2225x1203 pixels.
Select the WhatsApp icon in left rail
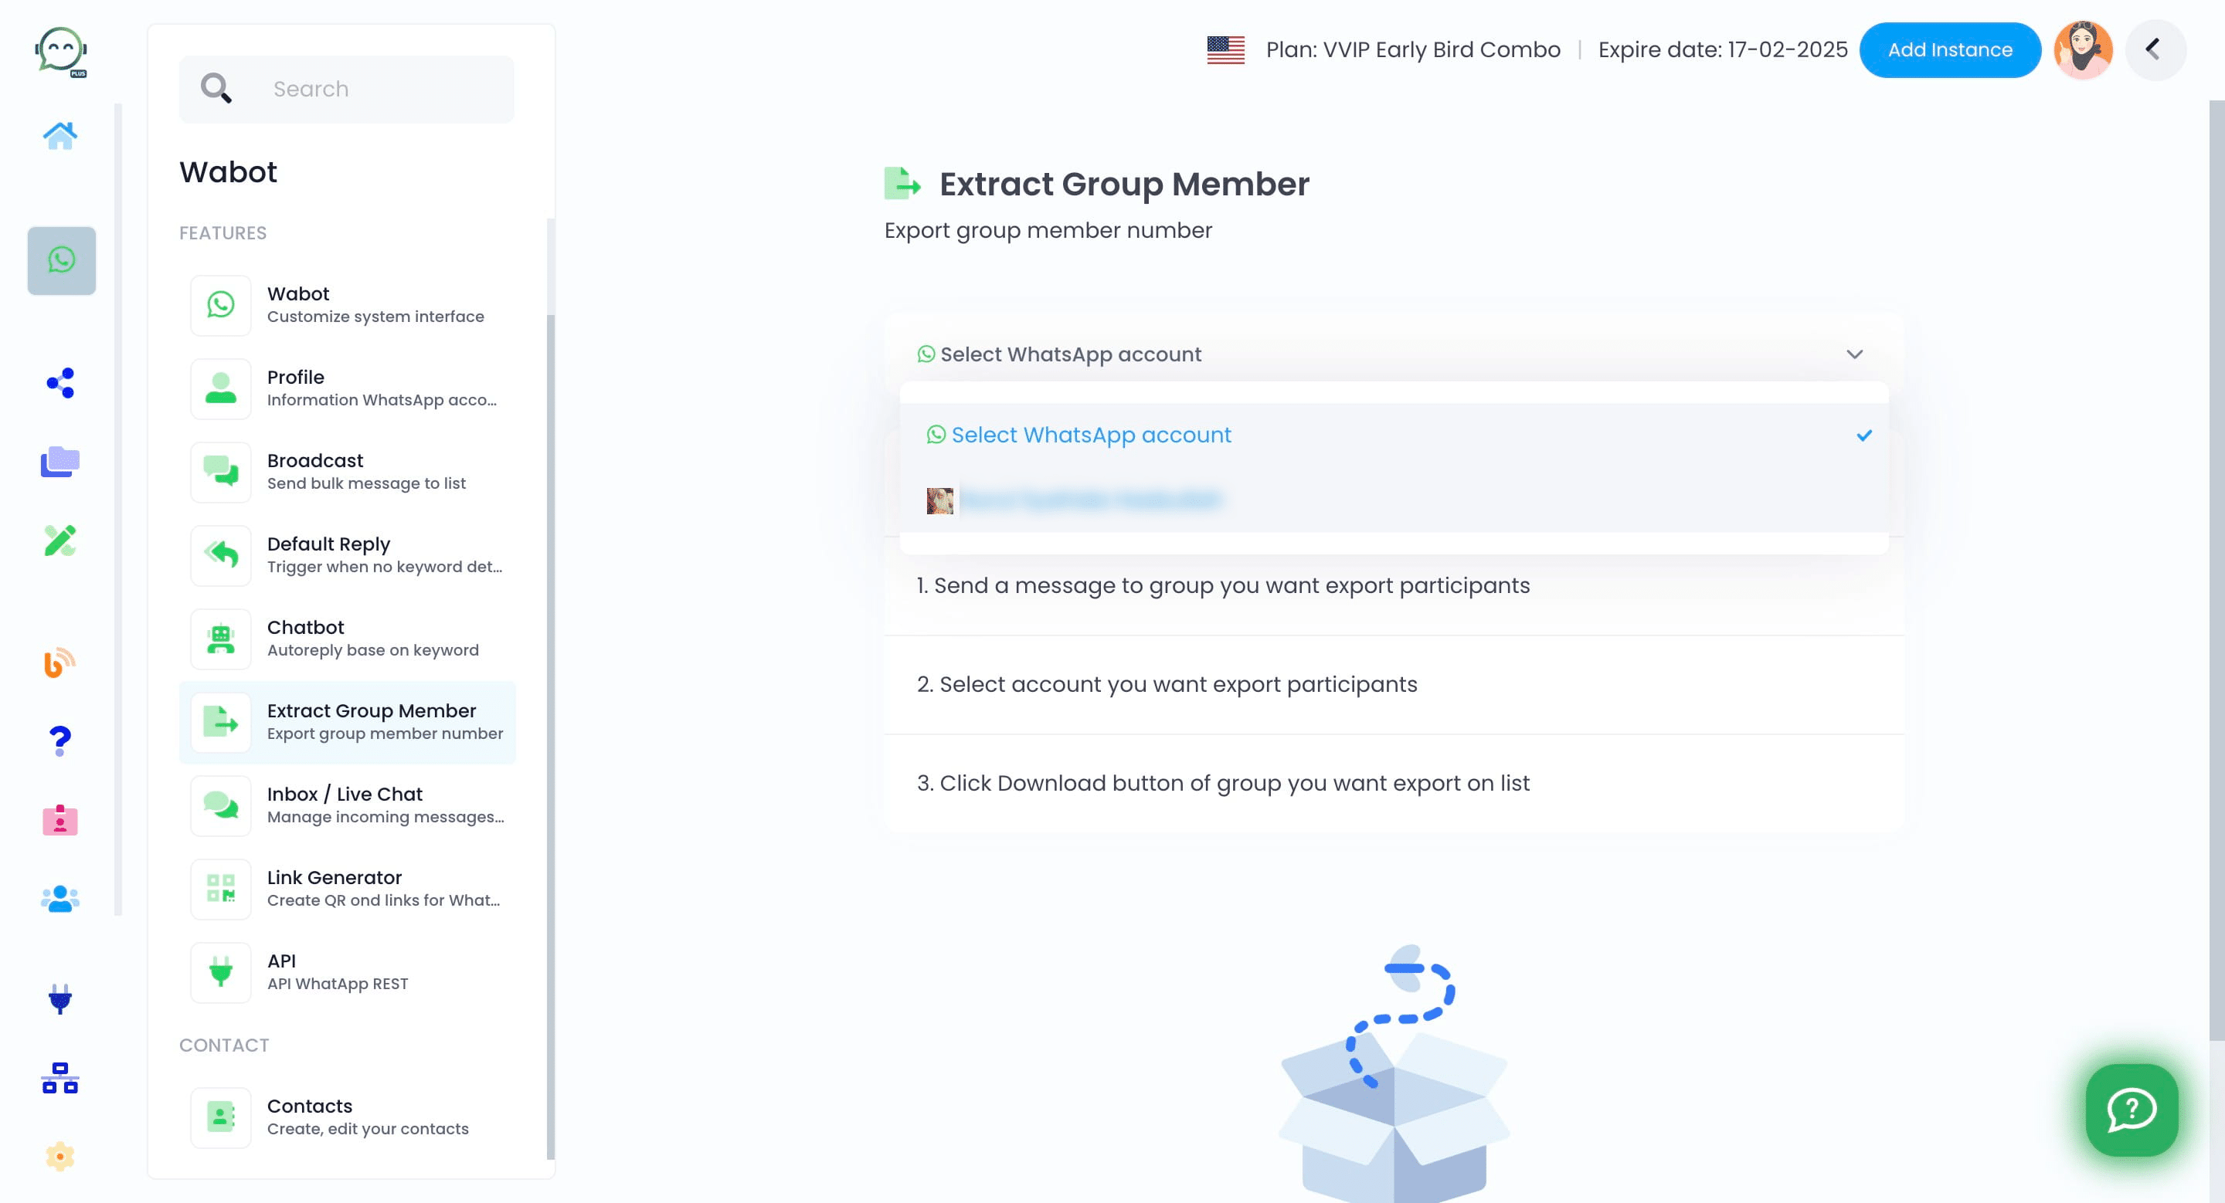coord(61,259)
